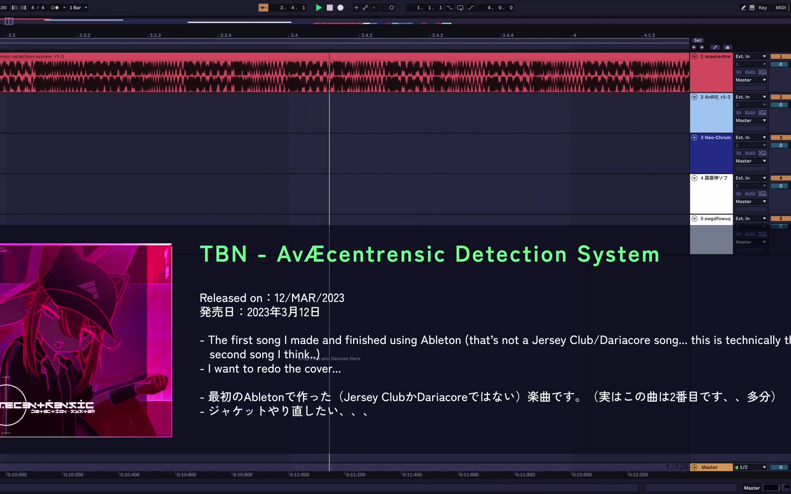Toggle the metronome button
Image resolution: width=791 pixels, height=494 pixels.
tap(54, 8)
